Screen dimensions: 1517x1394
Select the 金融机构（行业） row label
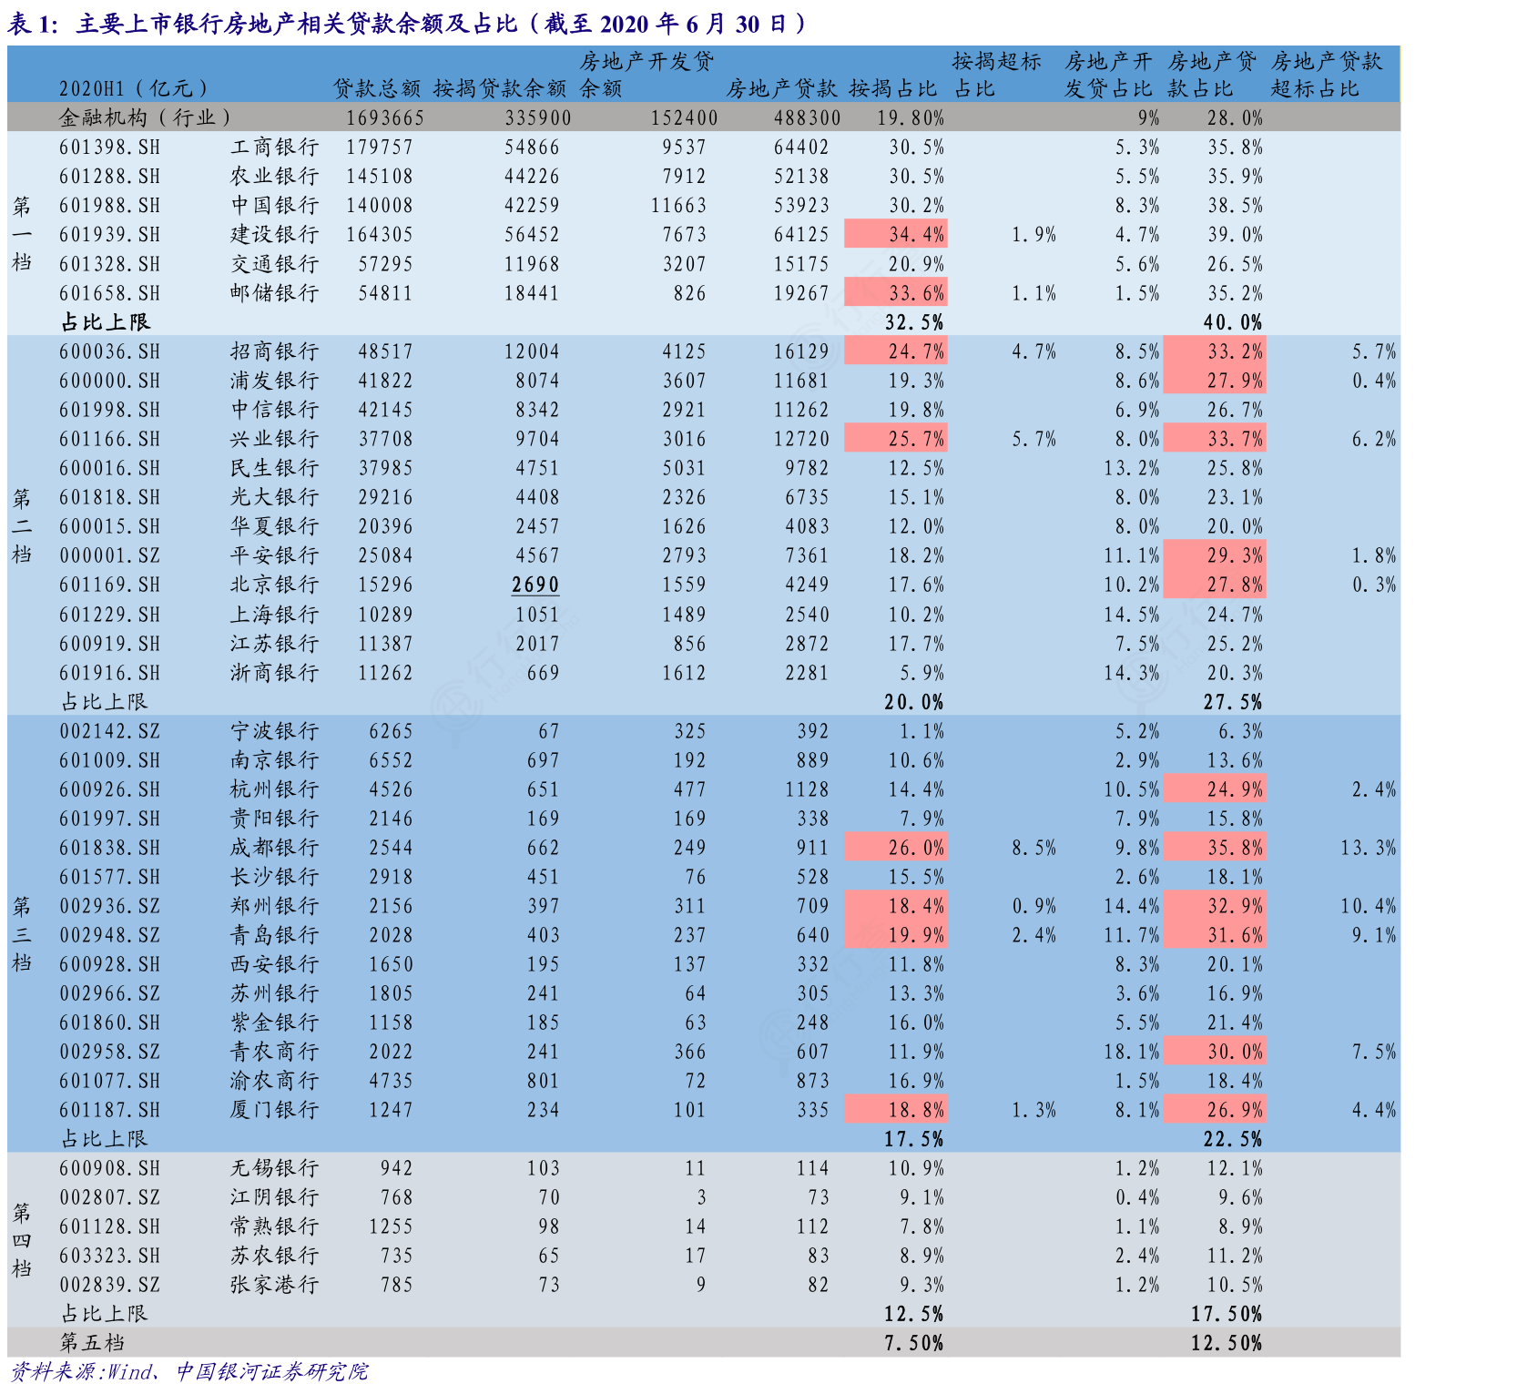pyautogui.click(x=145, y=117)
